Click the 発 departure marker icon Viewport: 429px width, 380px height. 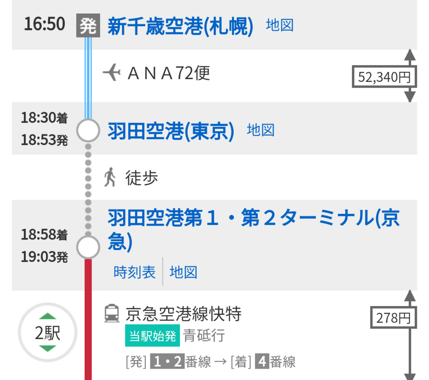tap(88, 26)
